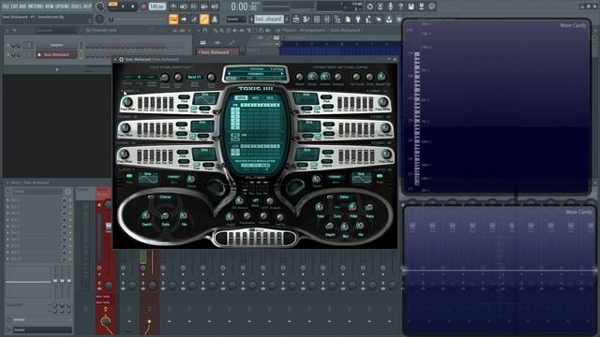Toggle the Chorus effect on/off switch

pos(151,198)
